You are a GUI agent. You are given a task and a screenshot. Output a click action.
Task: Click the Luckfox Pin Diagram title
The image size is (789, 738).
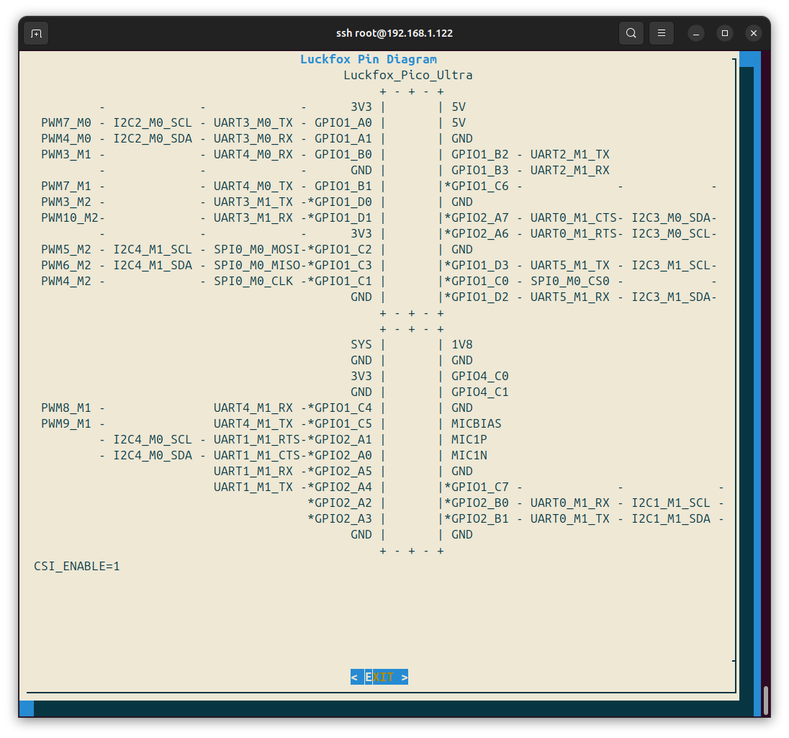click(369, 60)
